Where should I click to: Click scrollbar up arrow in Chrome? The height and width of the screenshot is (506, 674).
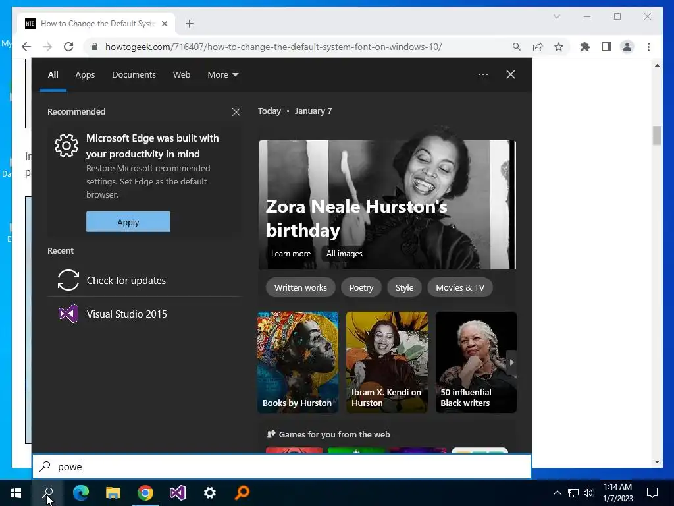657,65
